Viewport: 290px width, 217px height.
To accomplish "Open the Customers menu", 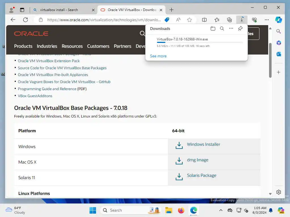I will (x=98, y=46).
